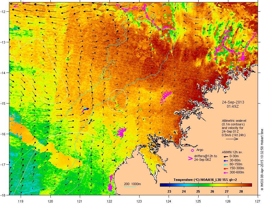Screen dimensions: 264x204
Task: Click the '24-Sep 01 Z' text
Action: [230, 131]
